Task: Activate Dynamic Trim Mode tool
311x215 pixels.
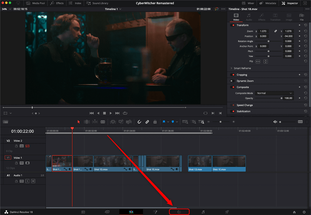Action: pyautogui.click(x=95, y=122)
